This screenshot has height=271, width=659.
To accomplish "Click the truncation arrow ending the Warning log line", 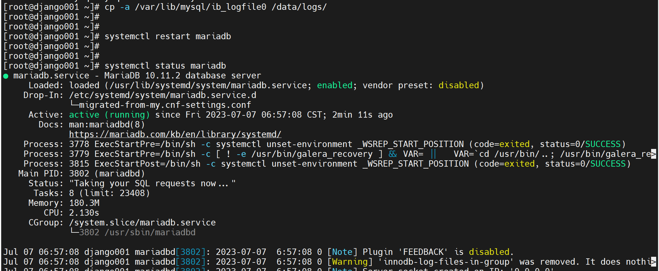I will (x=653, y=262).
